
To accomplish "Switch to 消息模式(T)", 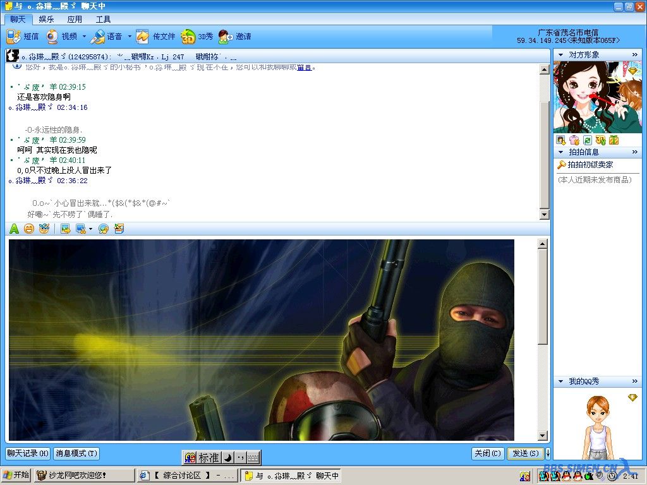I will point(76,453).
